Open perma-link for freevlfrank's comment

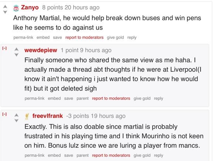pyautogui.click(x=34, y=155)
